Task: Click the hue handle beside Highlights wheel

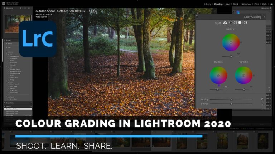Action: [x=254, y=75]
